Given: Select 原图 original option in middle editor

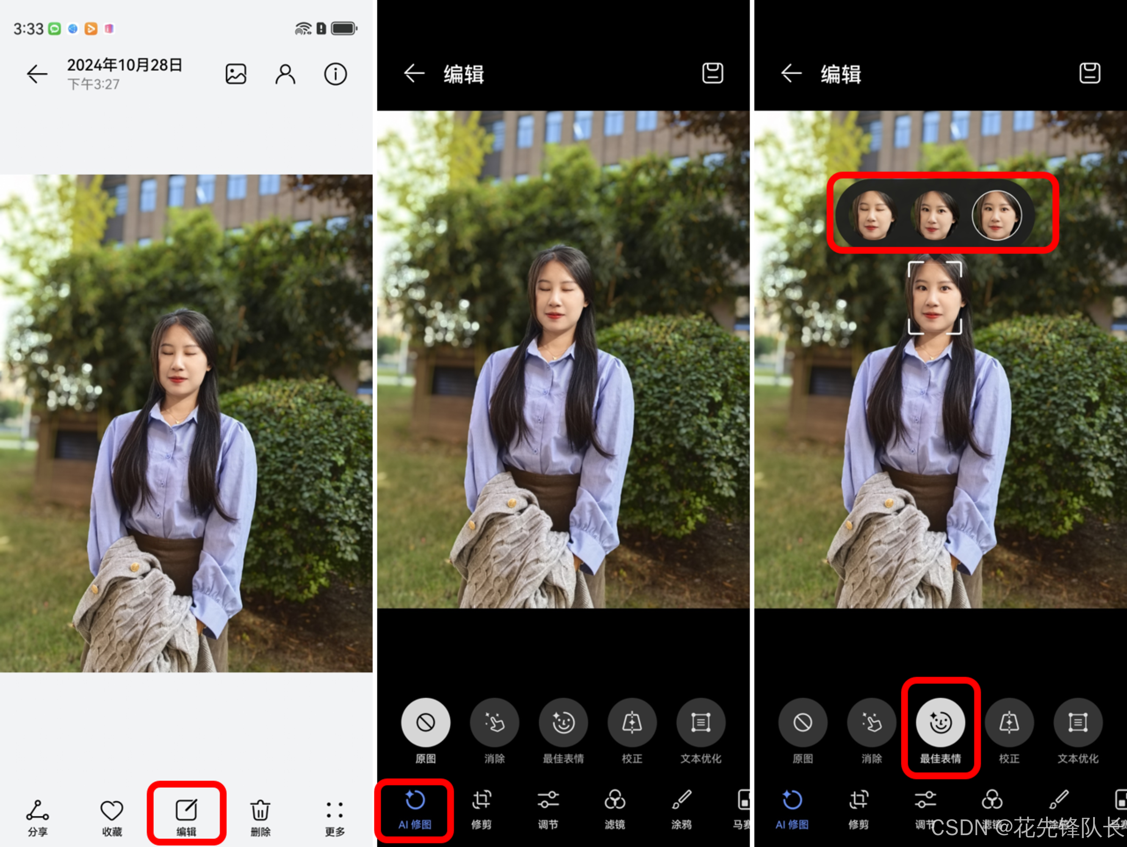Looking at the screenshot, I should pos(425,723).
